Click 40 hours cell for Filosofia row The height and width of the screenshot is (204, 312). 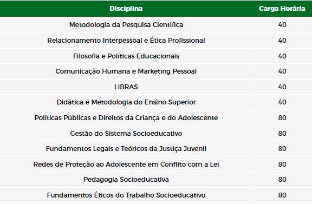(x=282, y=56)
